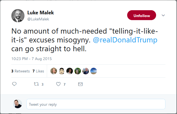Send tweet via envelope message icon
Viewport: 177px width, 114px height.
click(80, 84)
